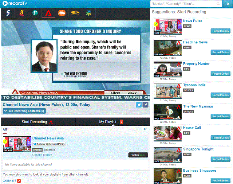Click the red 2 badge beside Channel 8
This screenshot has width=233, height=184.
[x=19, y=181]
